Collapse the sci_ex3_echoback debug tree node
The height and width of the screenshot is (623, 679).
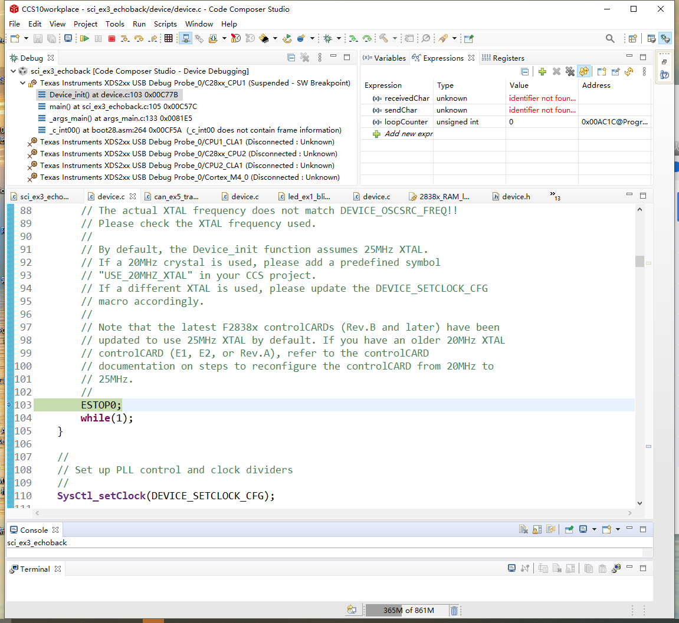pyautogui.click(x=14, y=71)
